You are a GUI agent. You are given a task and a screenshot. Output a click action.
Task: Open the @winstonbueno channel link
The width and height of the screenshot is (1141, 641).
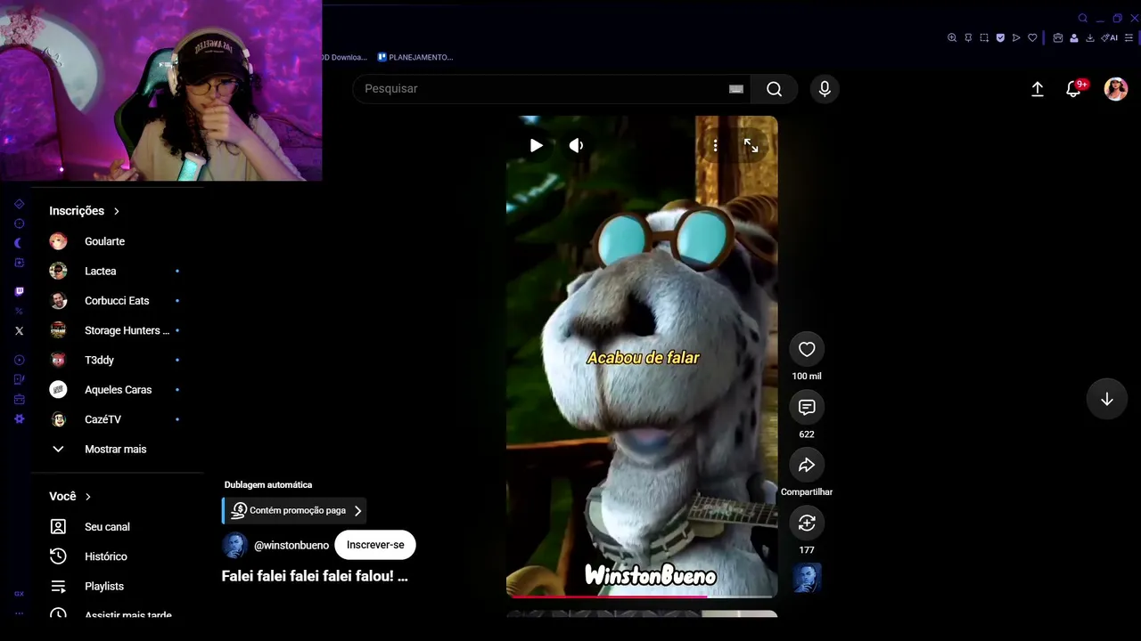(x=291, y=545)
